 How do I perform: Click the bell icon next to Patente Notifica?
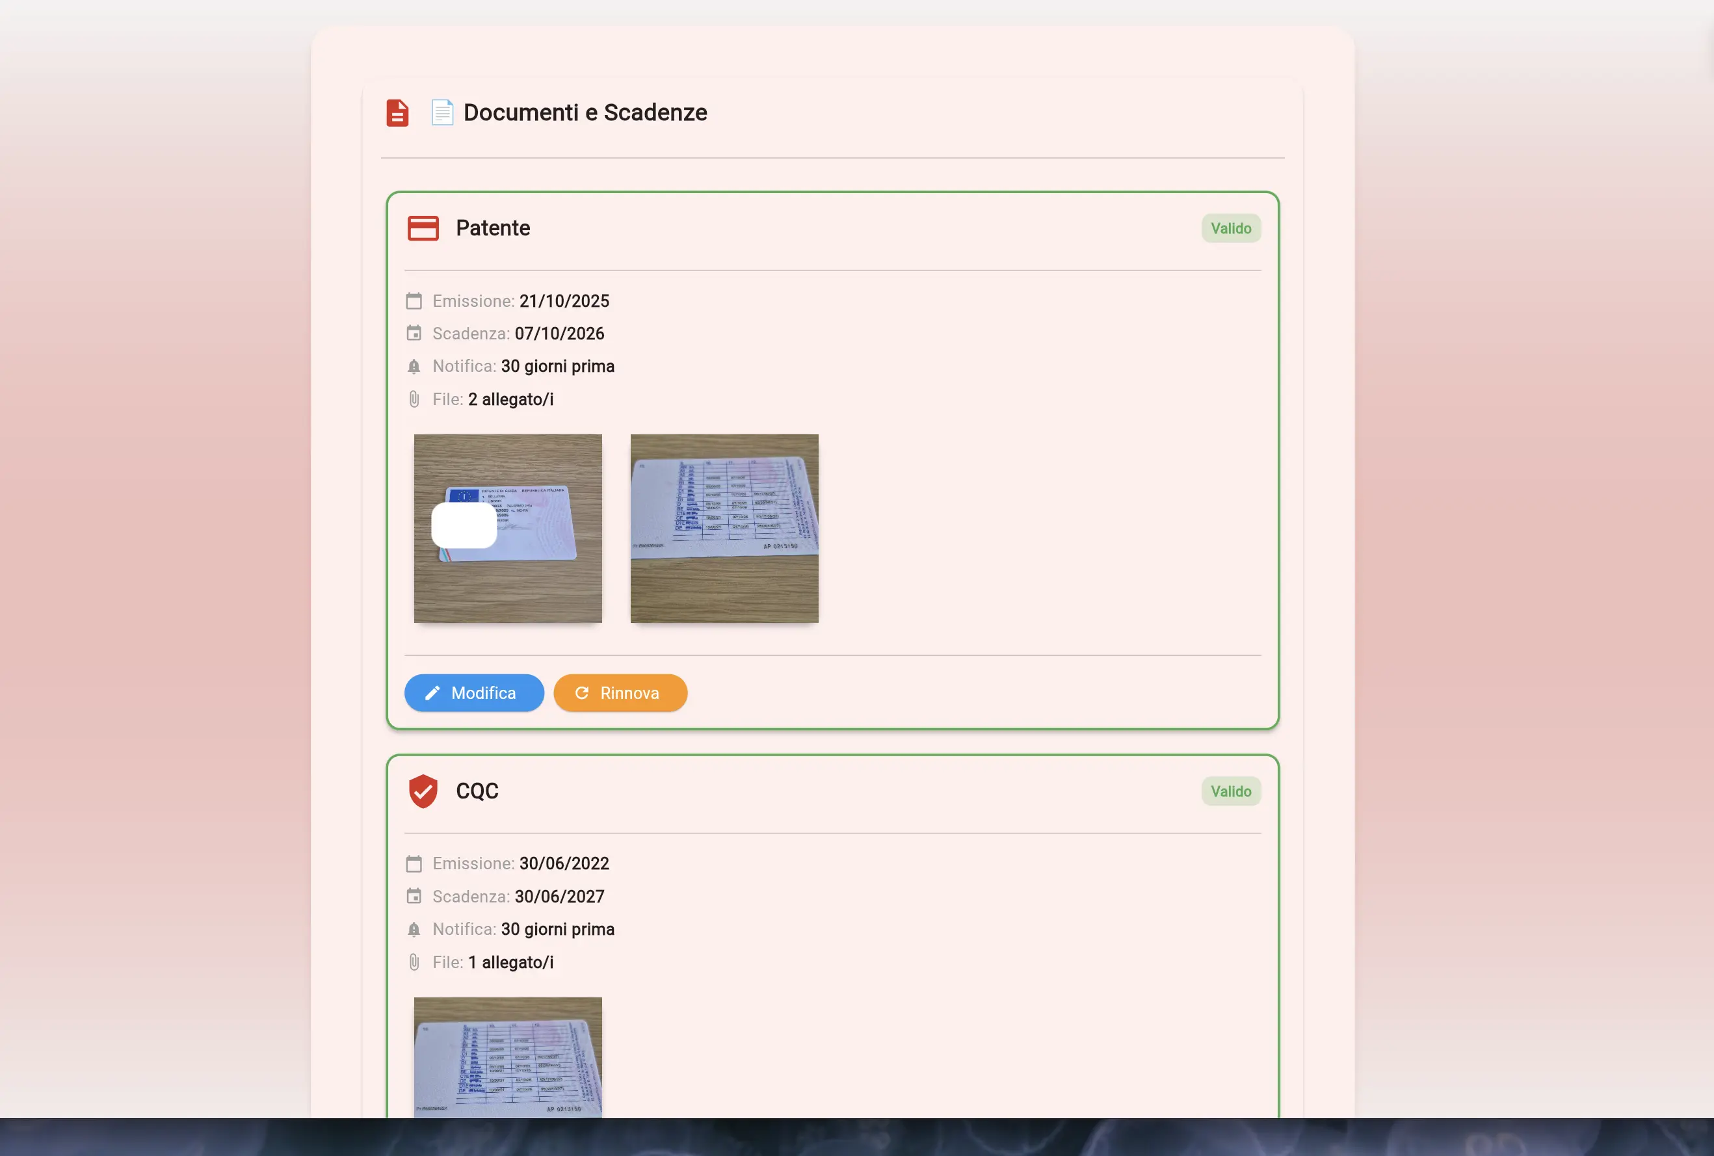click(414, 367)
